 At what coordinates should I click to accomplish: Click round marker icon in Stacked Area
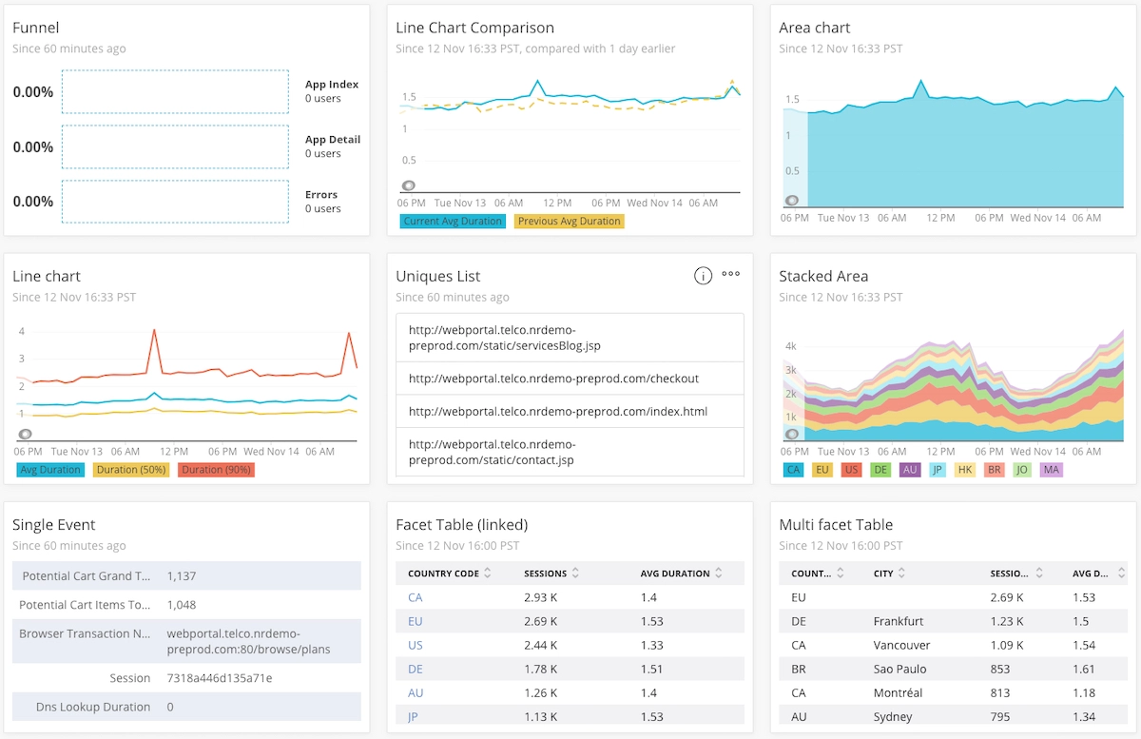coord(792,434)
